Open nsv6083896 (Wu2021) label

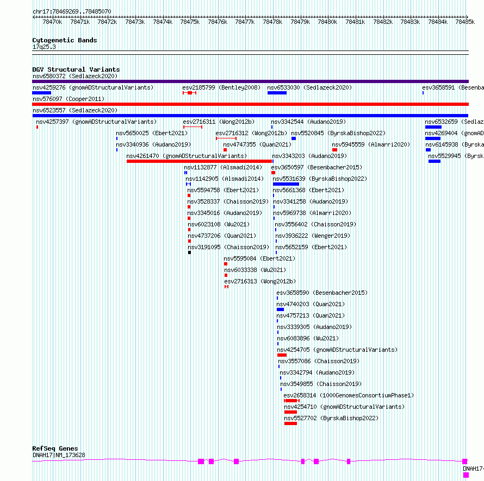[308, 338]
